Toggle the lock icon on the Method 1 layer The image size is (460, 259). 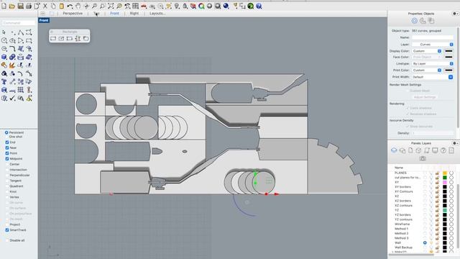click(x=437, y=229)
